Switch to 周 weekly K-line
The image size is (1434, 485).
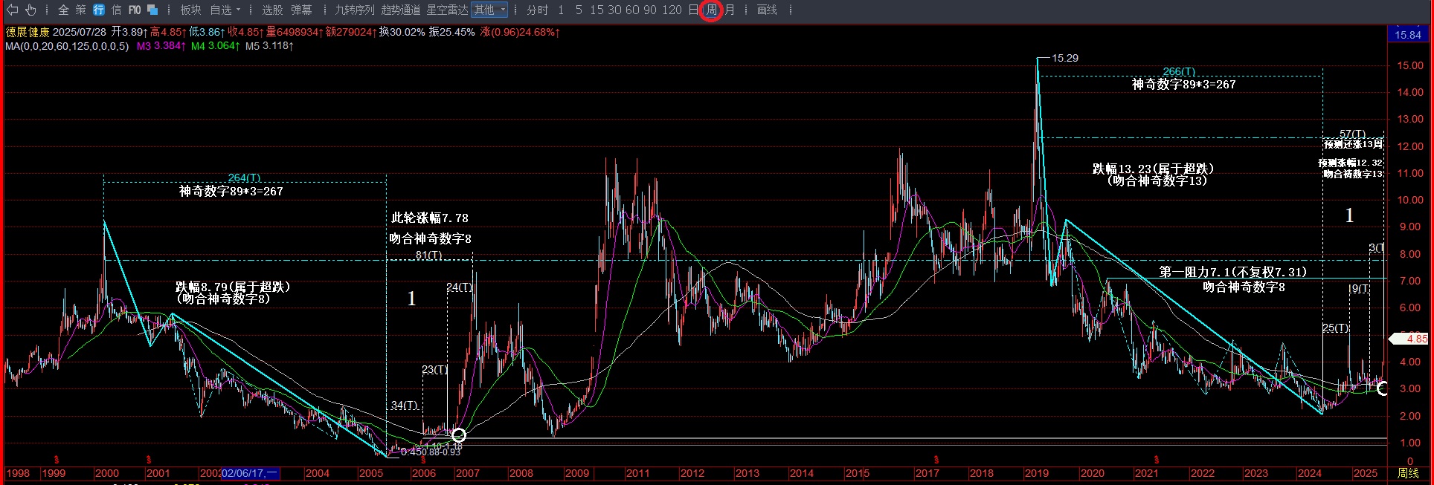click(x=712, y=10)
